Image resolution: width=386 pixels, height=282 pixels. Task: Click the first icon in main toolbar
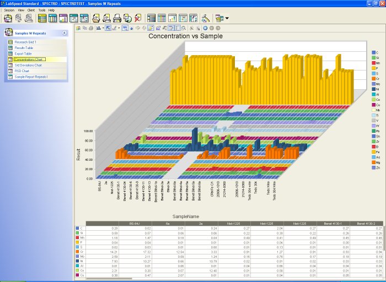8,18
